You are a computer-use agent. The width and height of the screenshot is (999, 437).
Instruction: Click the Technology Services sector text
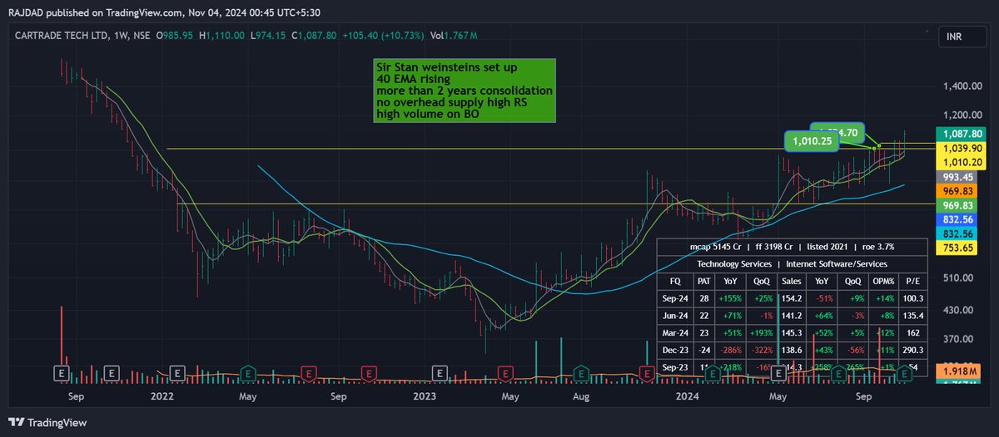pyautogui.click(x=733, y=263)
